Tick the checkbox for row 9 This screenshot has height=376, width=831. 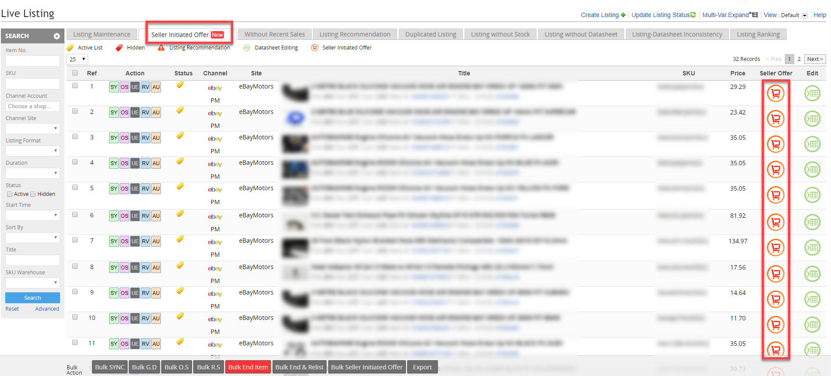[x=75, y=292]
